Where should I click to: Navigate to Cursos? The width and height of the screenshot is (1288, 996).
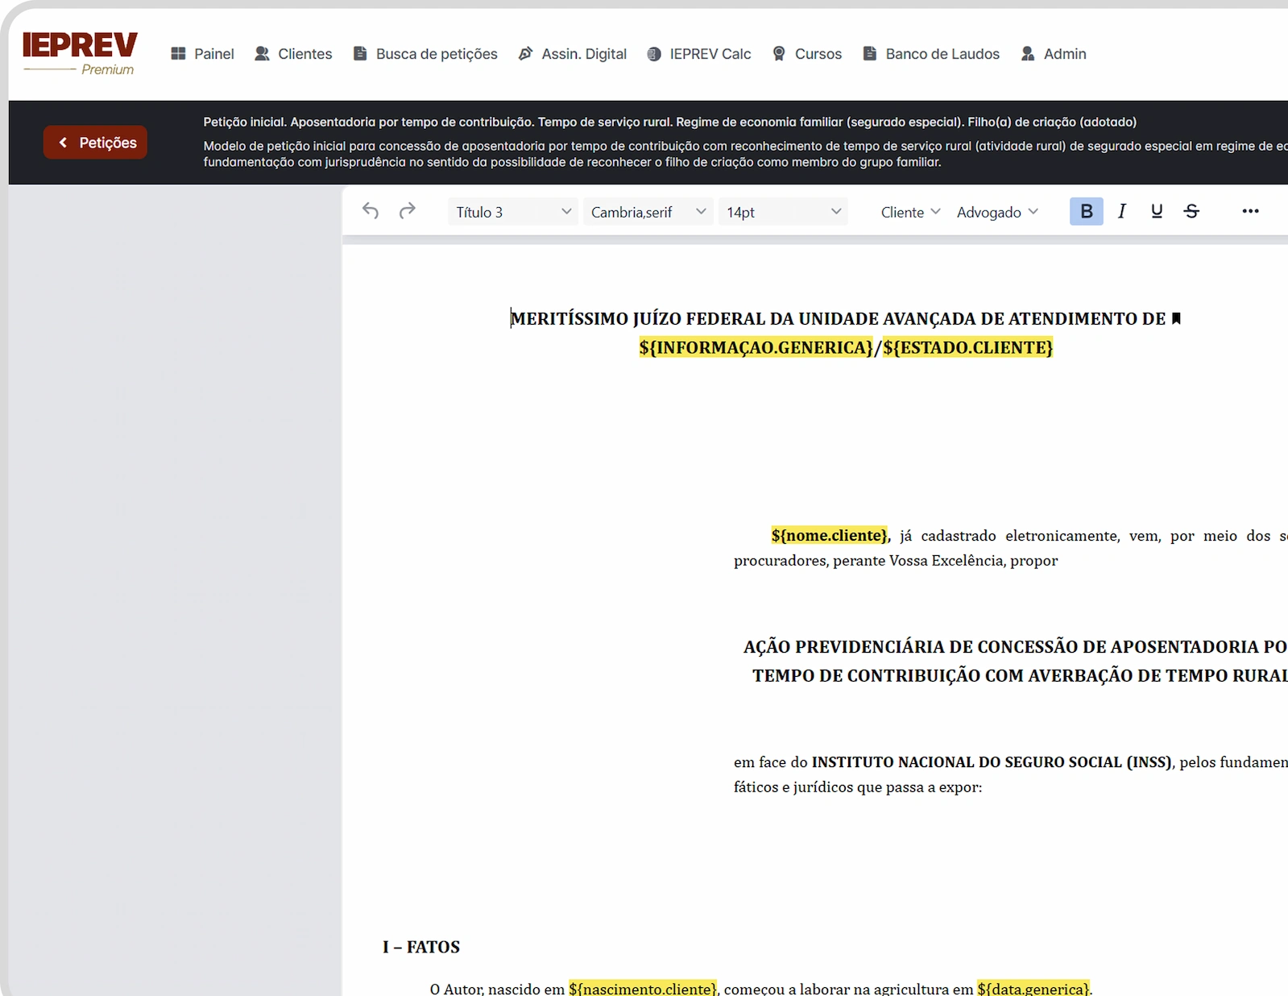(807, 54)
